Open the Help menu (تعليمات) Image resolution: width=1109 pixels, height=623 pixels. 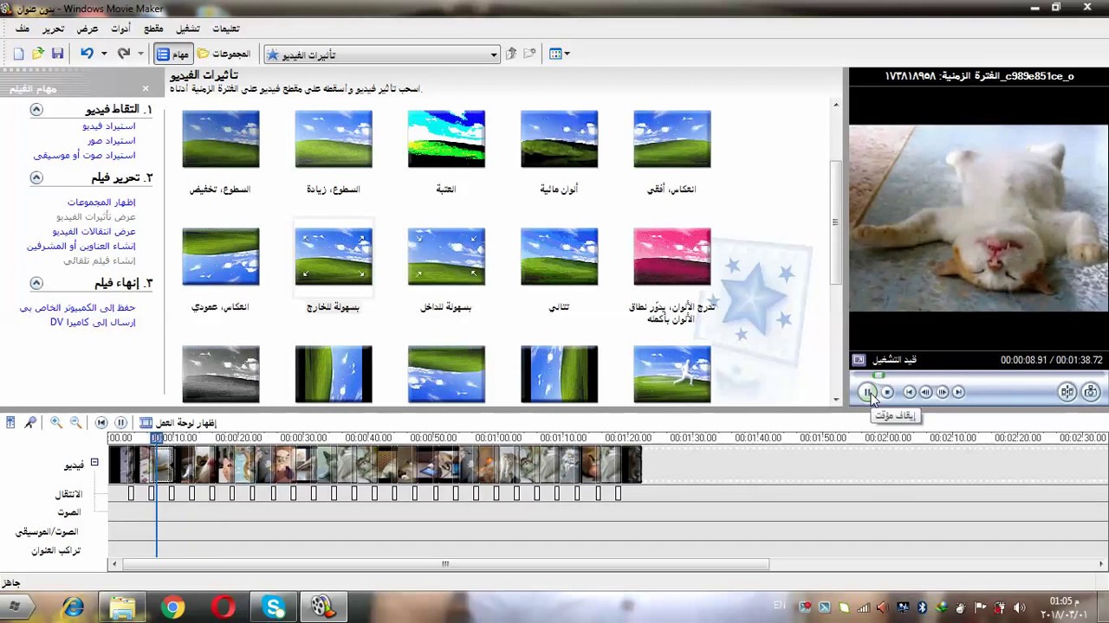tap(226, 29)
